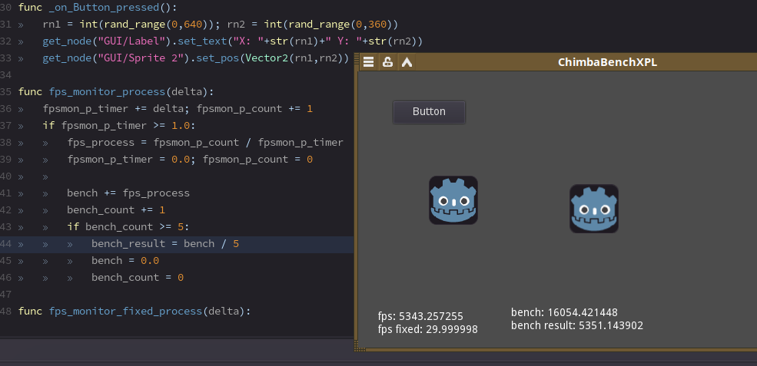This screenshot has height=366, width=757.
Task: Click the right Godot robot sprite
Action: [594, 208]
